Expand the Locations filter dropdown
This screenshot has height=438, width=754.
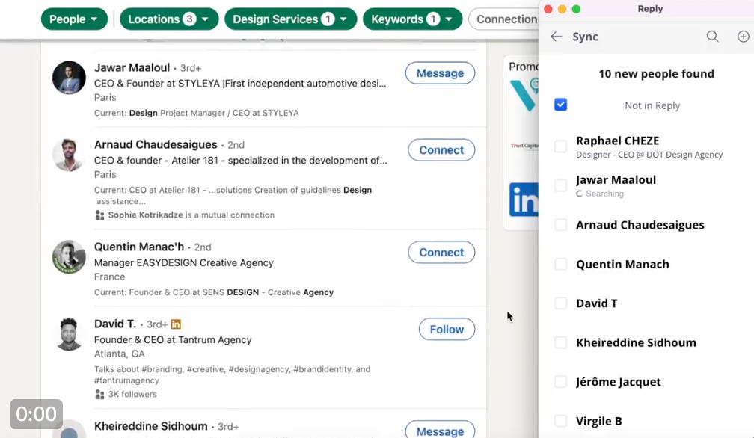pyautogui.click(x=169, y=19)
